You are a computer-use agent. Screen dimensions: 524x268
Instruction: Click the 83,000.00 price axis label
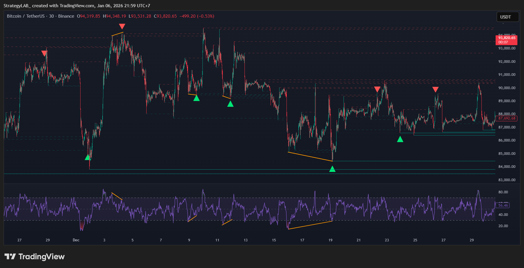[x=507, y=180]
